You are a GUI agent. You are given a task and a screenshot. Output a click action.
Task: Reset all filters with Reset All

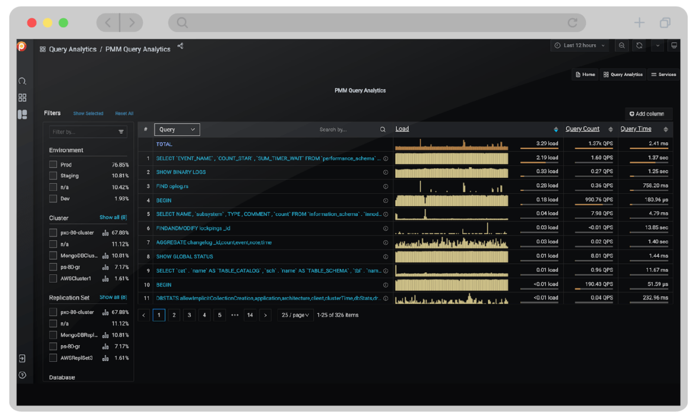(x=124, y=113)
